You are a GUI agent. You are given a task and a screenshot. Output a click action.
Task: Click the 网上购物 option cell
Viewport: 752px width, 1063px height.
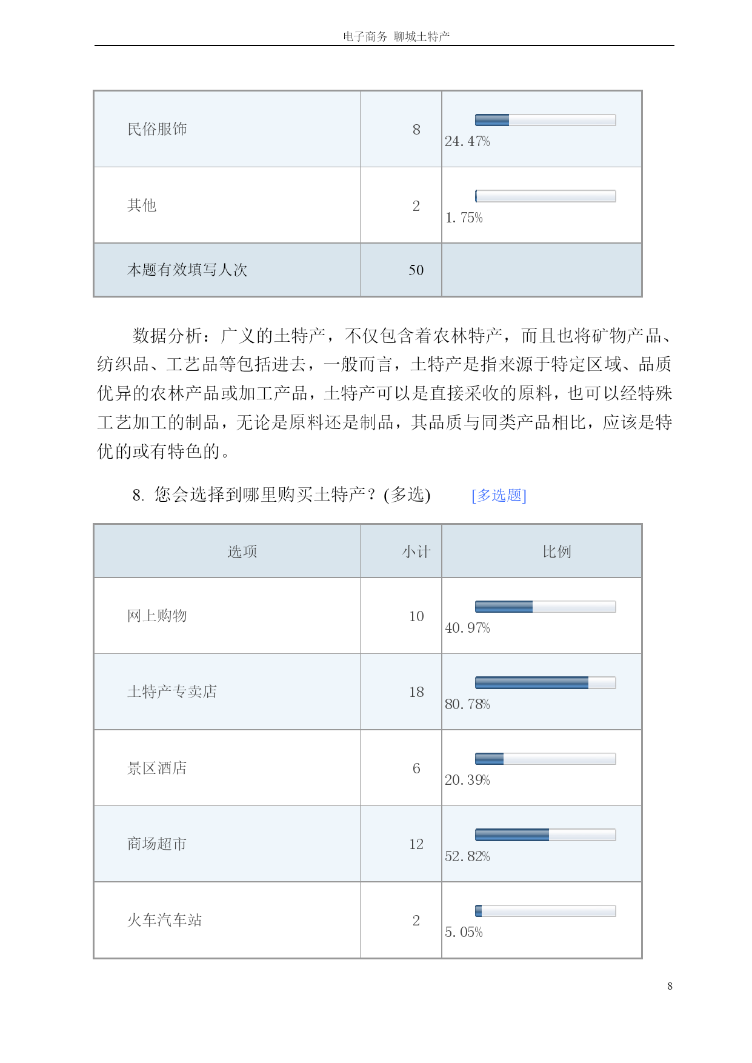[x=227, y=616]
